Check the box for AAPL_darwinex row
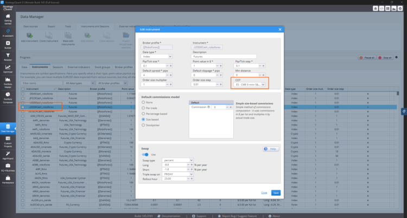The height and width of the screenshot is (218, 407). 23,121
